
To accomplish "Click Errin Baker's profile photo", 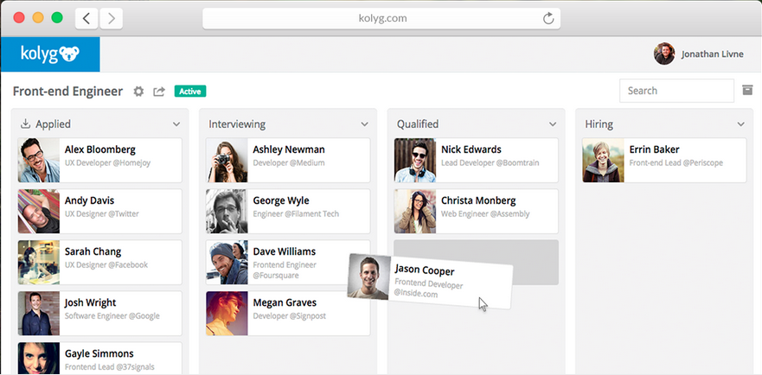I will pyautogui.click(x=603, y=161).
